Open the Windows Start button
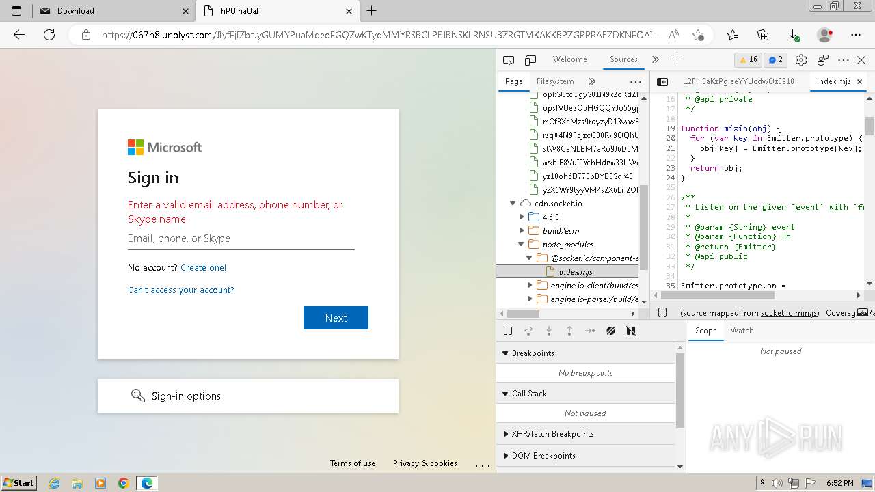This screenshot has width=875, height=492. 19,482
